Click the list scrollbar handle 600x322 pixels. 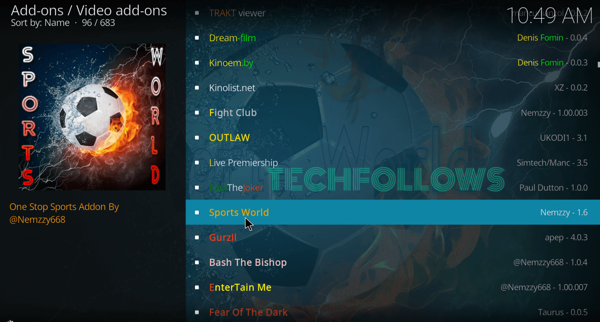tap(598, 64)
